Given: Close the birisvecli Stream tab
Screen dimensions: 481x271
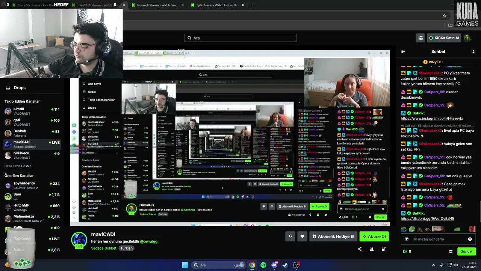Looking at the screenshot, I should [x=183, y=5].
